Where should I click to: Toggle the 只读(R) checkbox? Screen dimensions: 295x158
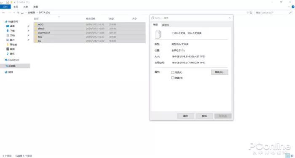173,72
